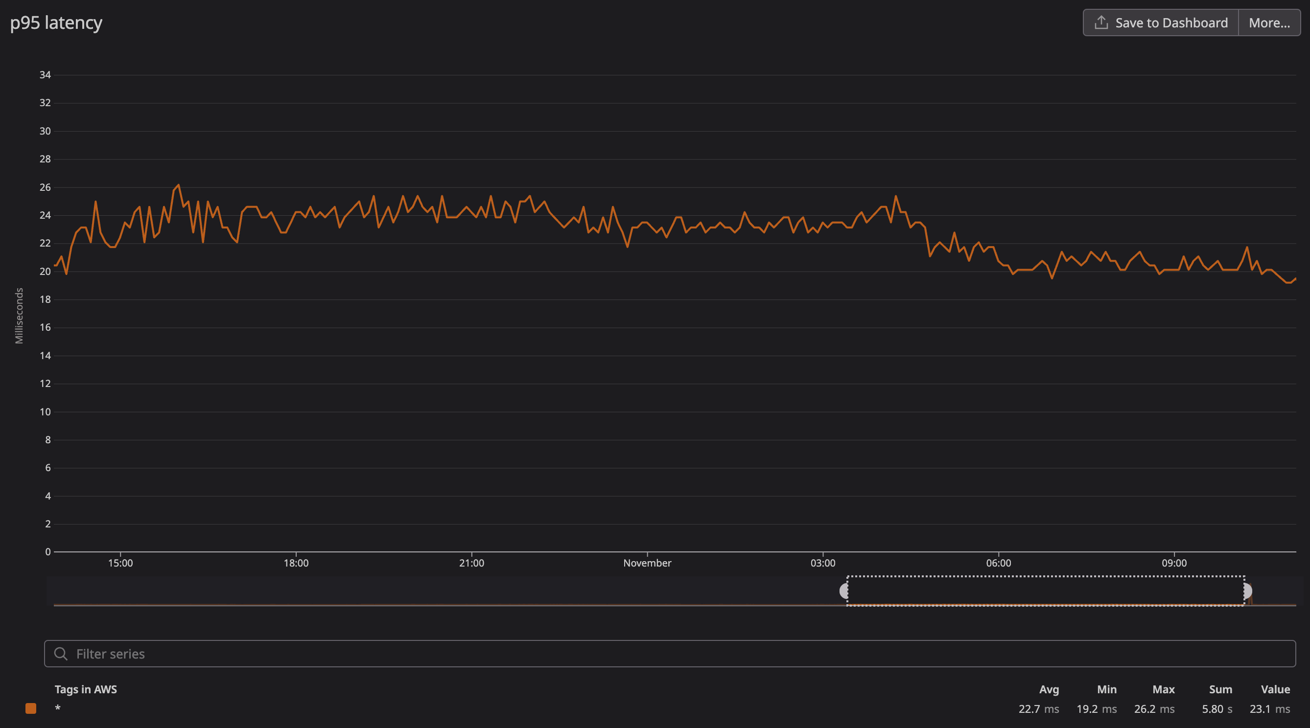Sort legend by the Value column header
The image size is (1310, 728).
click(x=1275, y=689)
